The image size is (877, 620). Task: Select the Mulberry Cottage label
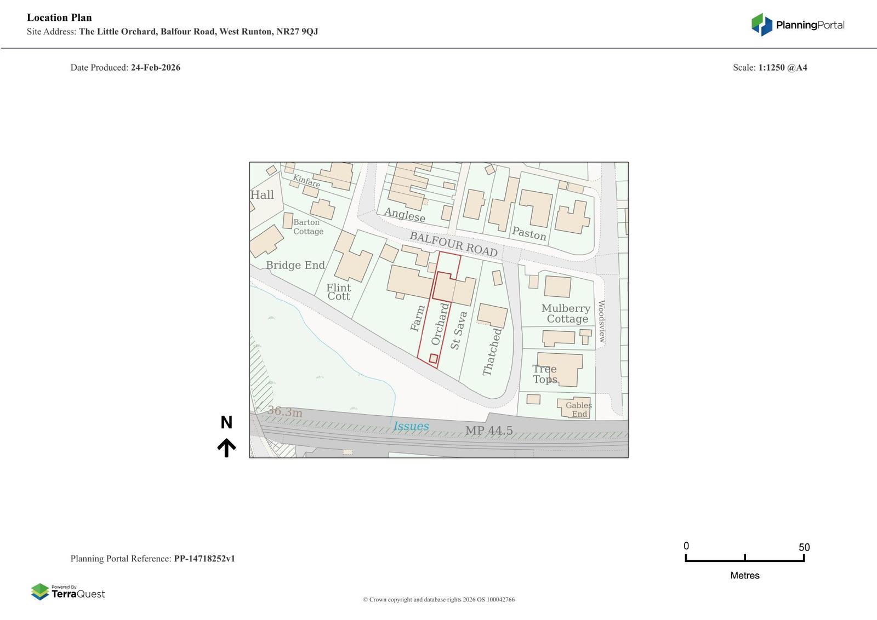[566, 314]
